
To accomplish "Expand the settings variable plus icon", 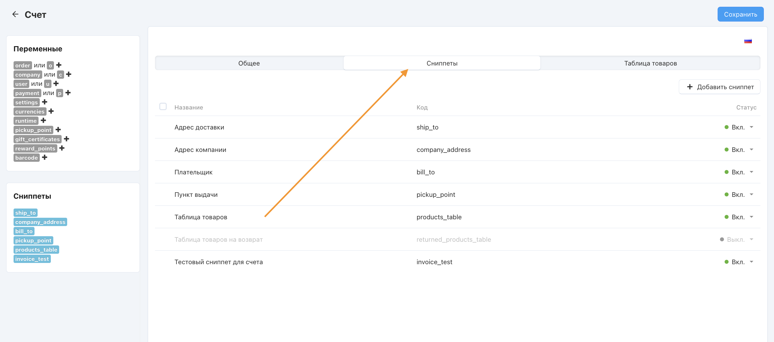I will [45, 102].
